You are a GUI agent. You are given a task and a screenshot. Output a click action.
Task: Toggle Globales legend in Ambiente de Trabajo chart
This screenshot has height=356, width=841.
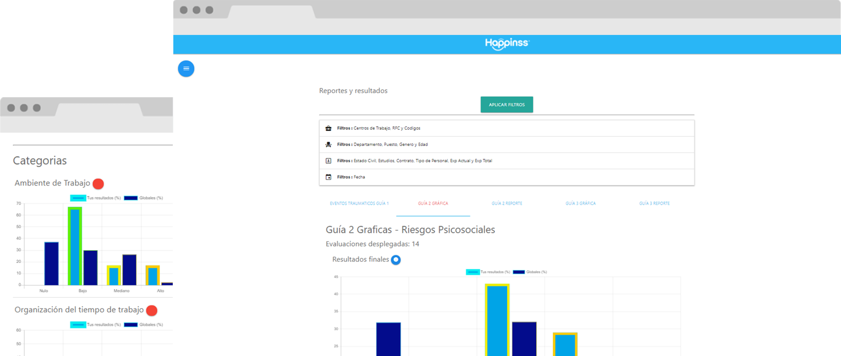click(143, 198)
